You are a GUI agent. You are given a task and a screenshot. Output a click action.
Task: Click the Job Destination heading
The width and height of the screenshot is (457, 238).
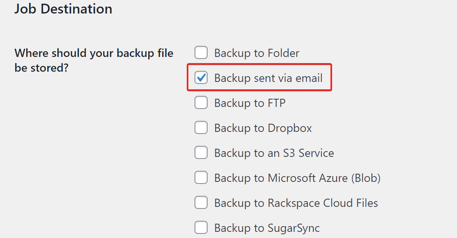click(63, 9)
